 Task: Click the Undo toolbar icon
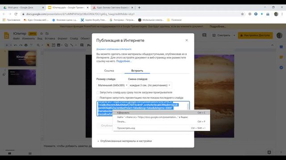[16, 45]
